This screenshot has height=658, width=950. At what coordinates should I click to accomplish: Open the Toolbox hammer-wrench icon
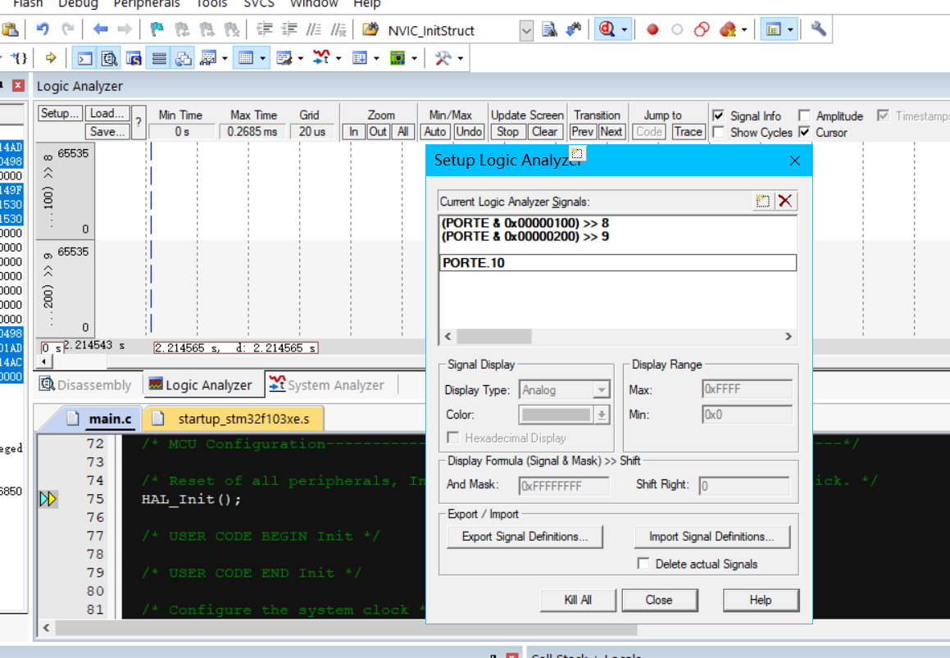point(443,58)
